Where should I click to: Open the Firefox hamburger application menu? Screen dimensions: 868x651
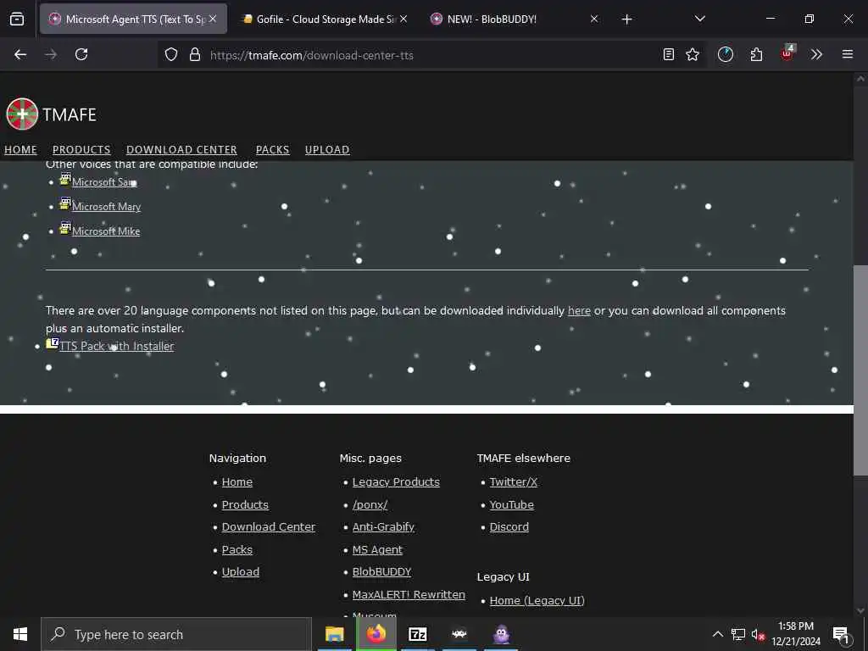(x=848, y=54)
